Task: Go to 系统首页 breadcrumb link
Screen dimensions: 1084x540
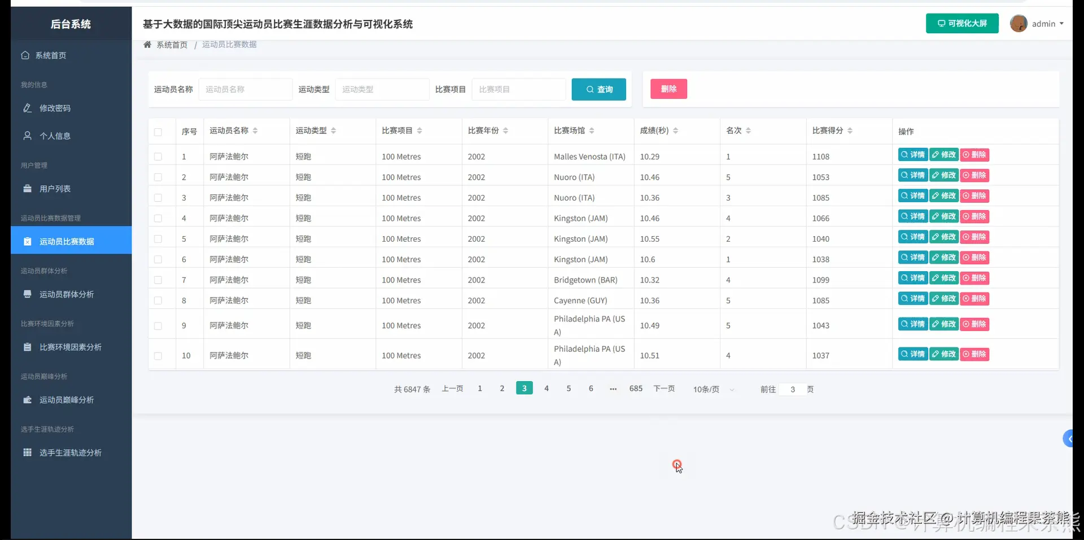Action: pos(172,45)
